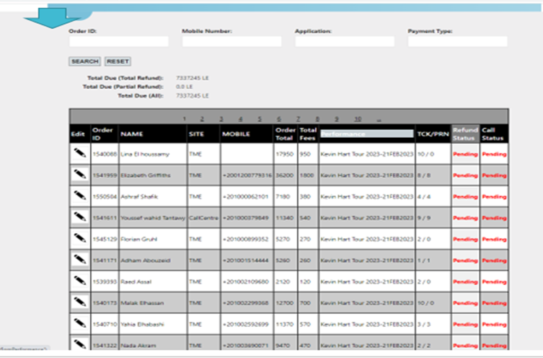Click the Payment Type field
The width and height of the screenshot is (543, 358).
(x=457, y=42)
